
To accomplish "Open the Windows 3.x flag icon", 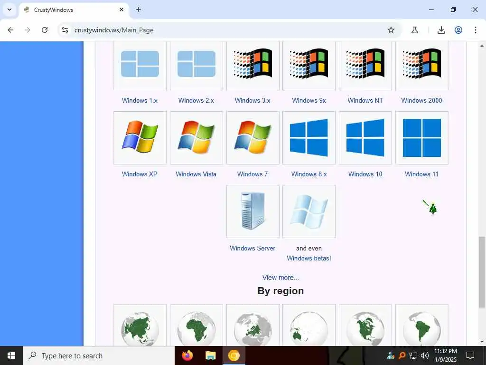I will pos(252,64).
